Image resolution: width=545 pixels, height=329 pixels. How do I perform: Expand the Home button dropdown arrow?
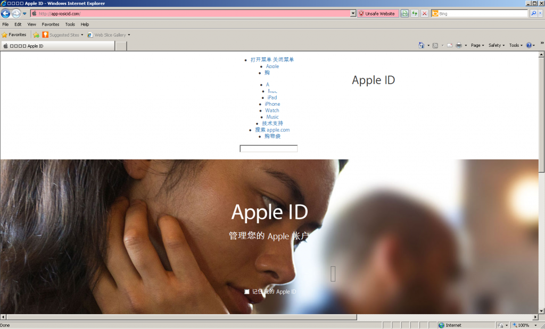(x=428, y=46)
